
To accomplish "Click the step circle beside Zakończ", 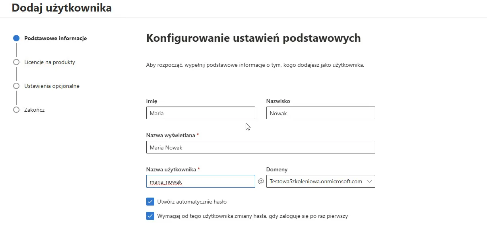I will (x=16, y=110).
